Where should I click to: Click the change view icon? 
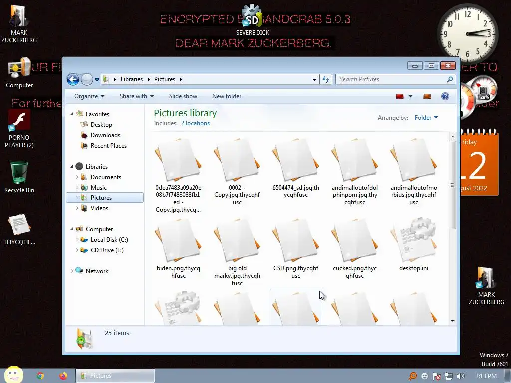(x=400, y=96)
